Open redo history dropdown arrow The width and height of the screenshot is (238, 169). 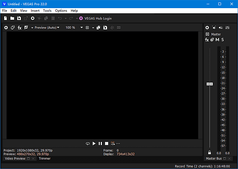tap(77, 19)
